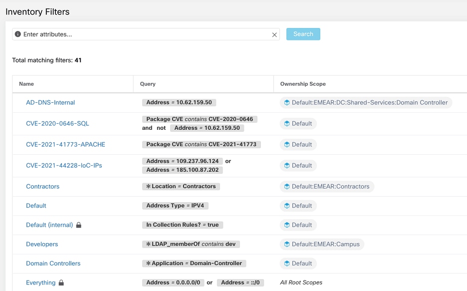Open the Domain Controllers filter
The image size is (467, 291).
click(53, 263)
